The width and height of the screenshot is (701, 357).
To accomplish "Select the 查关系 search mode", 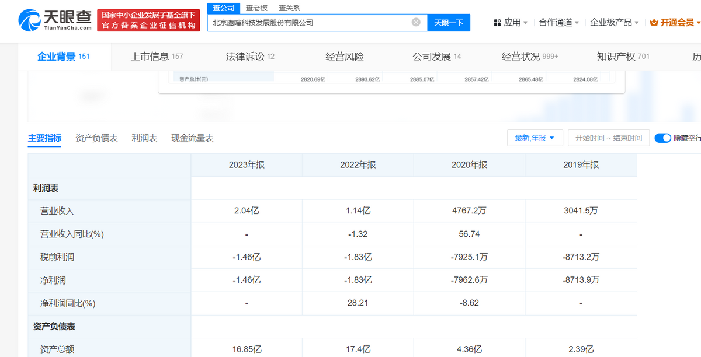I will (289, 8).
